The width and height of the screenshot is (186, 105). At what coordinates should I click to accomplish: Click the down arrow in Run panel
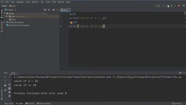click(x=9, y=81)
